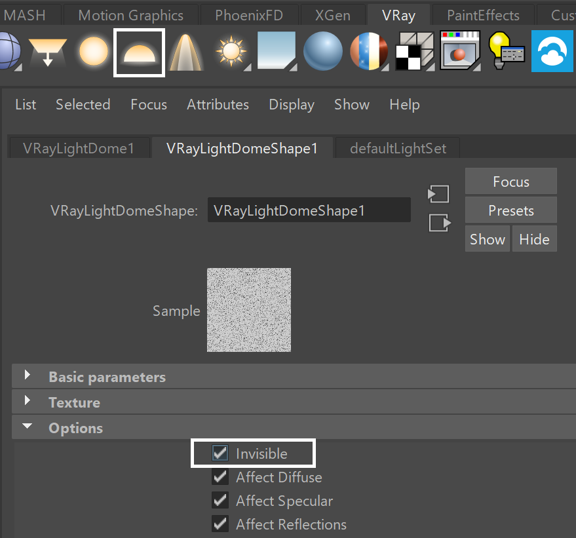Open the Help menu
Viewport: 576px width, 538px height.
pos(404,105)
